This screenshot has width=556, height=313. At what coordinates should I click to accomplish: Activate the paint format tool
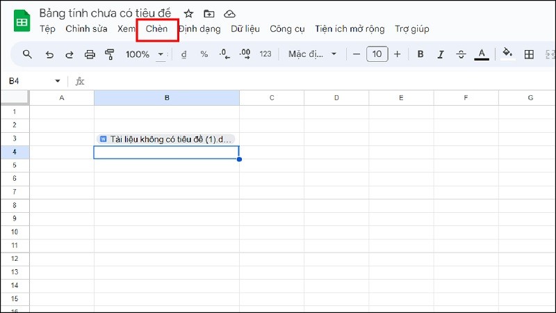pyautogui.click(x=110, y=54)
